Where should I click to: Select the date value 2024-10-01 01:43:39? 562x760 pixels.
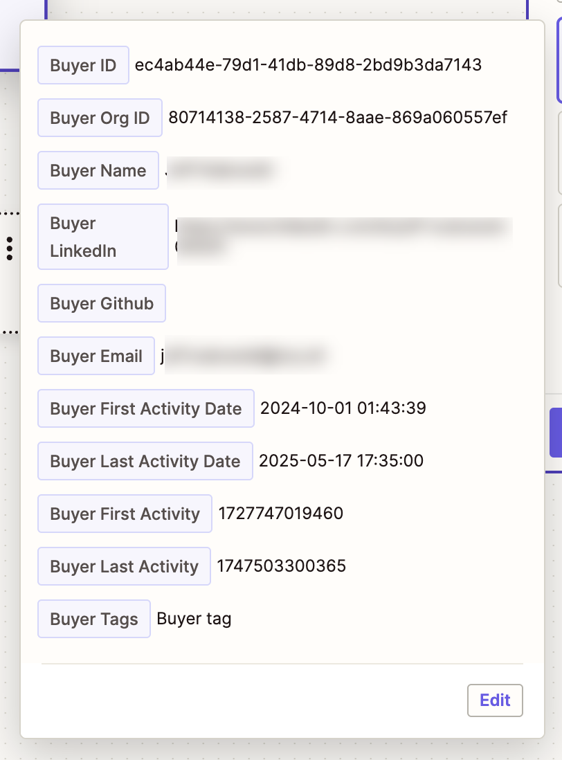343,408
